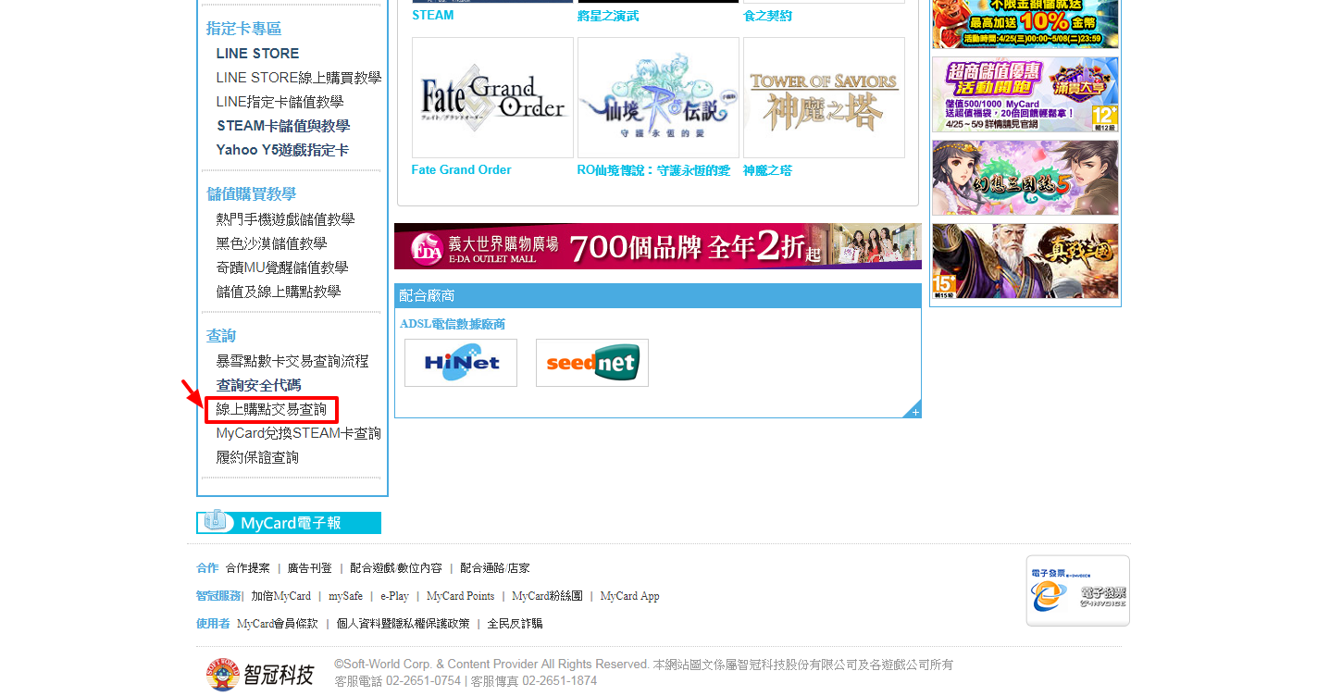
Task: Open the 黑色沙漠儲值教學 tutorial link
Action: point(271,243)
